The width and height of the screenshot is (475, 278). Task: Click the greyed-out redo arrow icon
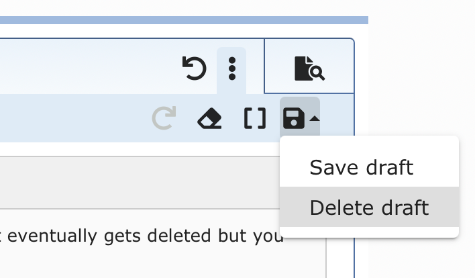[164, 118]
